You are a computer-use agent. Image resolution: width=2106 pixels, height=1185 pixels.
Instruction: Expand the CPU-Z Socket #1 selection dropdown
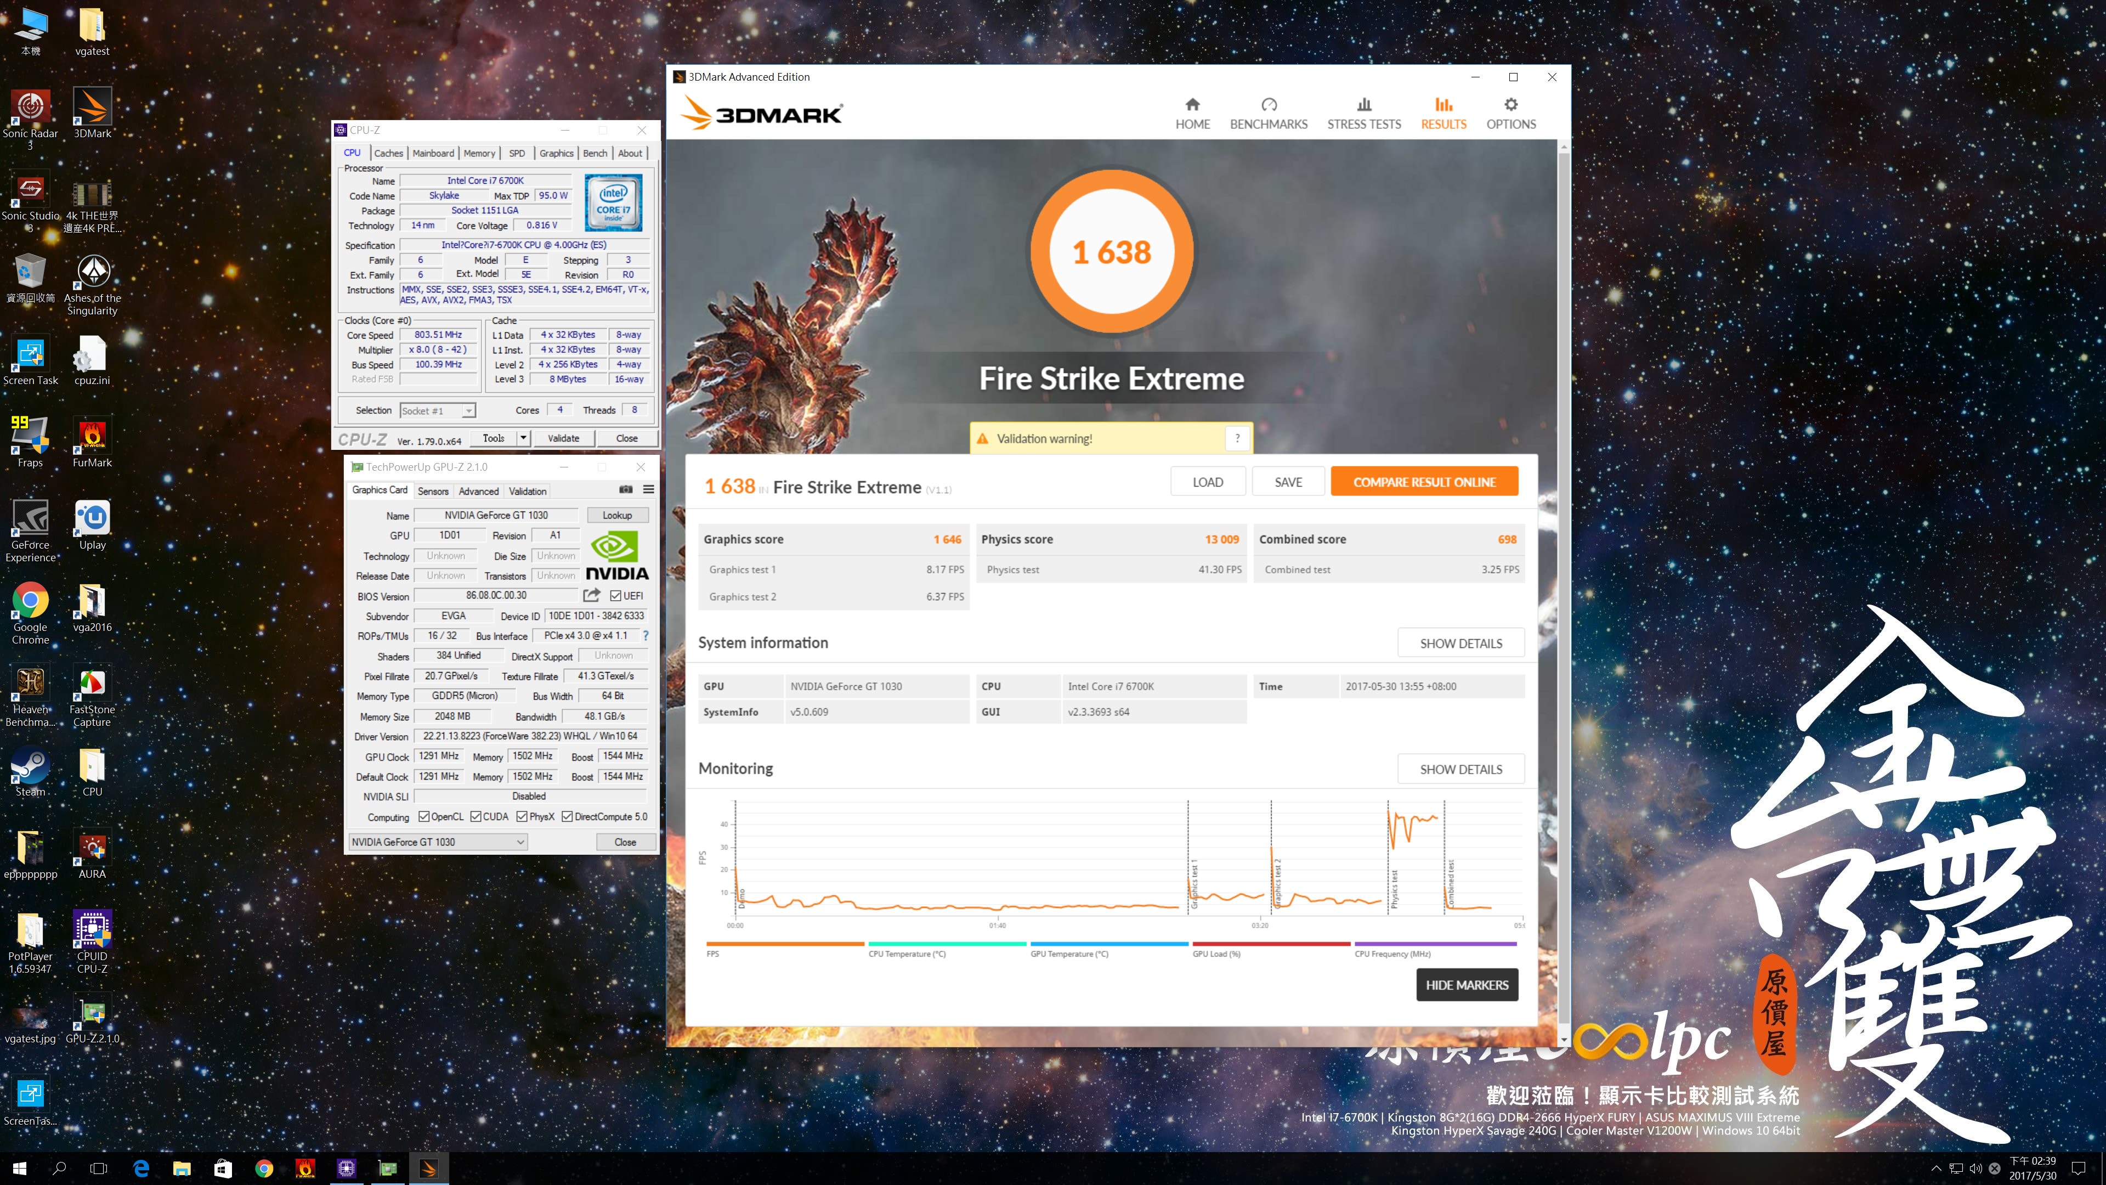468,410
